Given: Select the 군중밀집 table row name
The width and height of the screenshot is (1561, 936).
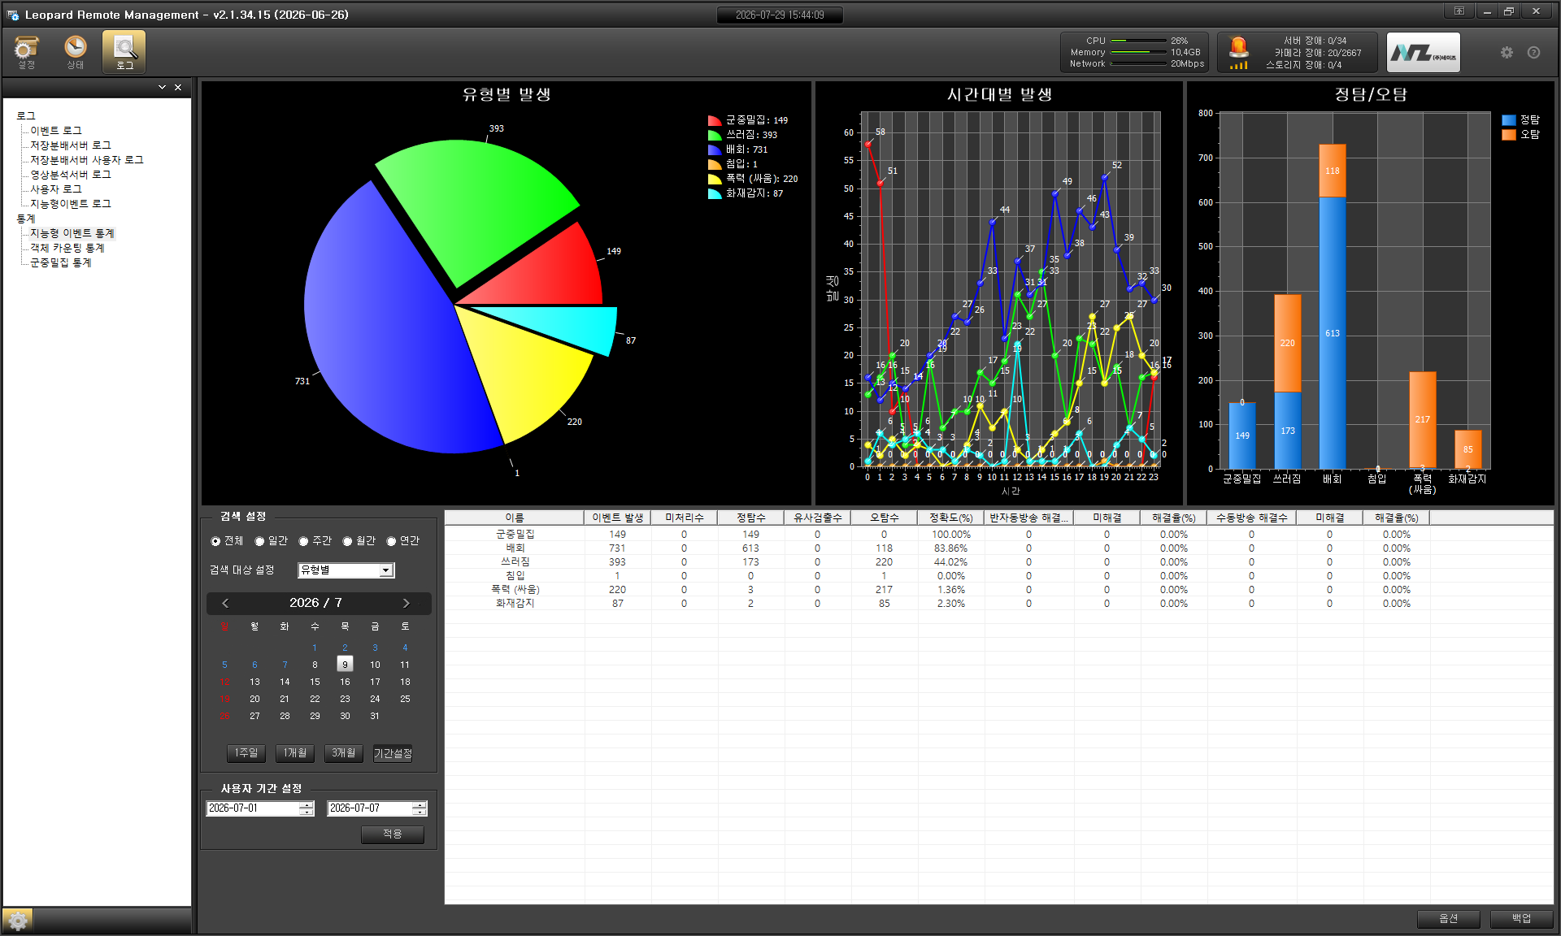Looking at the screenshot, I should 515,535.
